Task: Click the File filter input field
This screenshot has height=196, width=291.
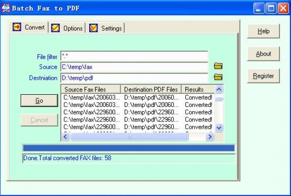Action: [134, 56]
